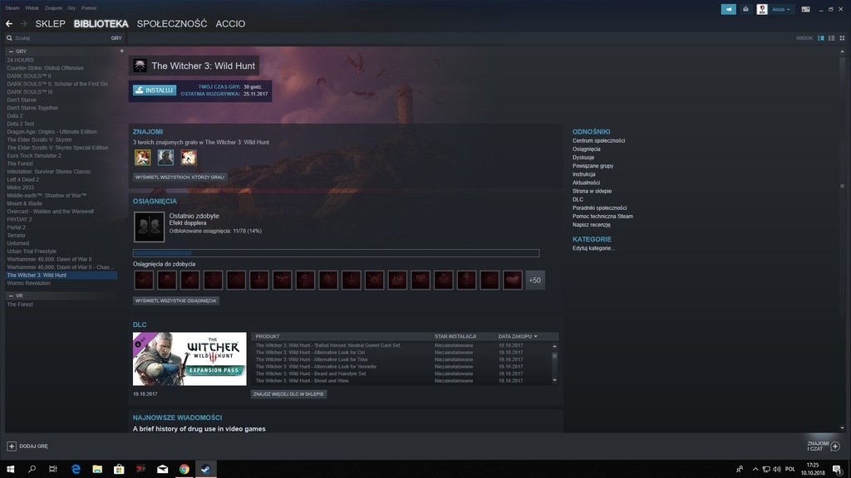Show the +50 remaining achievements
Screen dimensions: 851x478
pos(535,280)
